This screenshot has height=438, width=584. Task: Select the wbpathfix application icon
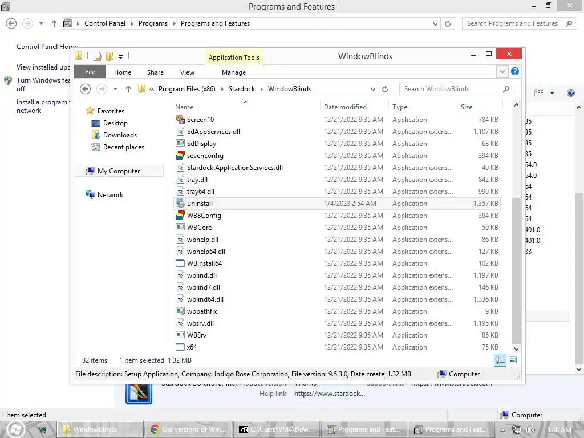tap(180, 311)
